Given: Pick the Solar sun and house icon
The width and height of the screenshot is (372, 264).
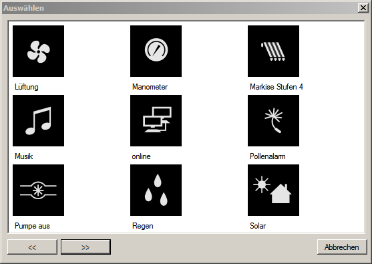Looking at the screenshot, I should (x=273, y=190).
